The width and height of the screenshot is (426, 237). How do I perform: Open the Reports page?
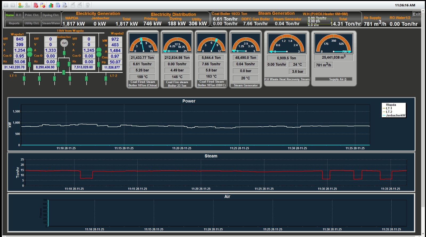(x=14, y=23)
